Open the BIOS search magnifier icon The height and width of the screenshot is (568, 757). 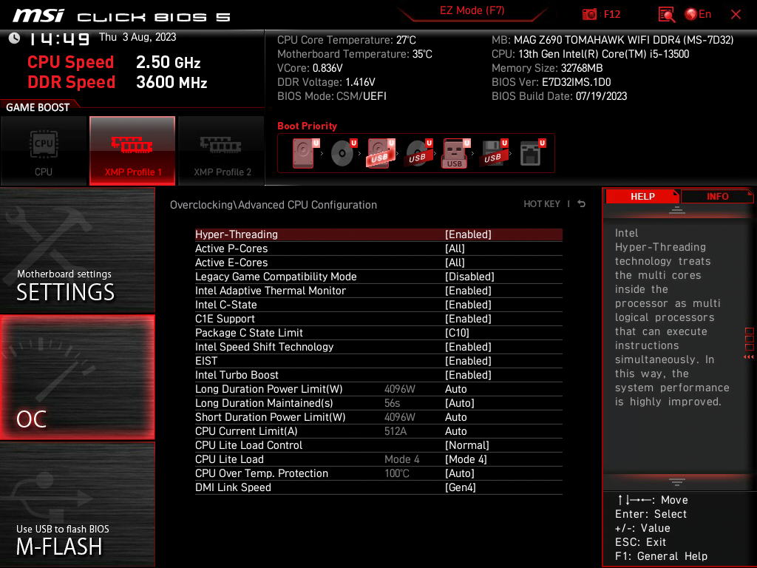(667, 15)
